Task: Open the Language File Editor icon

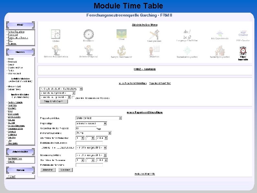Action: pos(187,34)
